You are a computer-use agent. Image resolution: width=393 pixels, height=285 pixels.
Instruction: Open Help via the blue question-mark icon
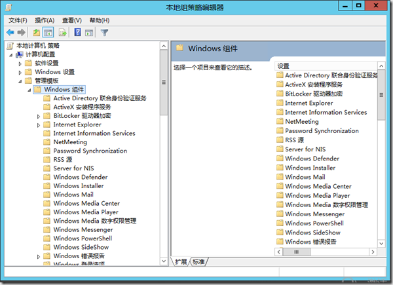[x=77, y=32]
